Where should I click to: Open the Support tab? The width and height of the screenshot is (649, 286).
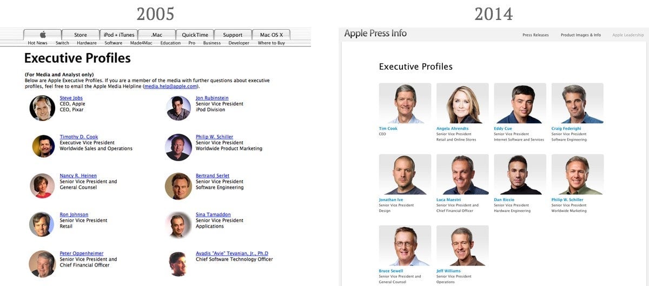click(233, 35)
